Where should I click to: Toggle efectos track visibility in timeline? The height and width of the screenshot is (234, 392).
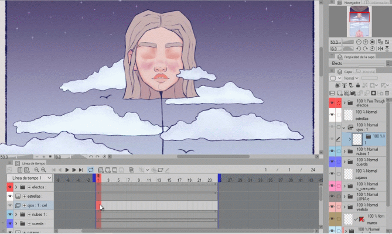(10, 187)
